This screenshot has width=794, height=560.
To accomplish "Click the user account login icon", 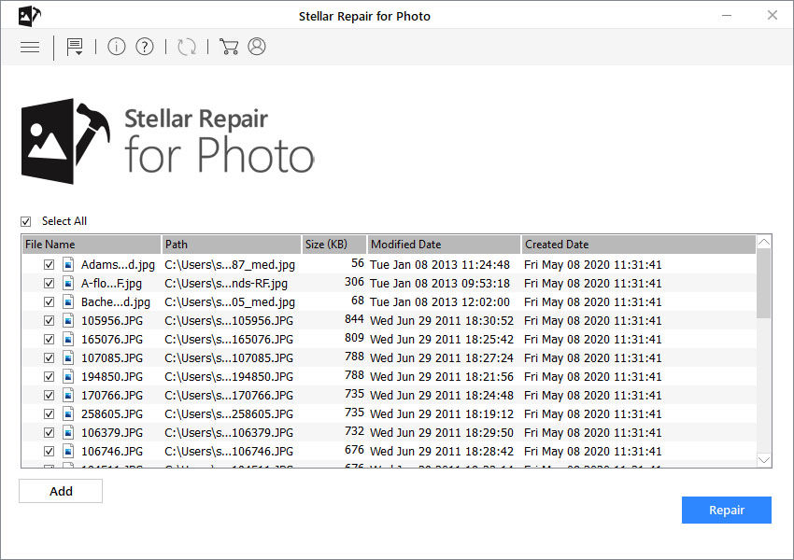I will pos(255,47).
